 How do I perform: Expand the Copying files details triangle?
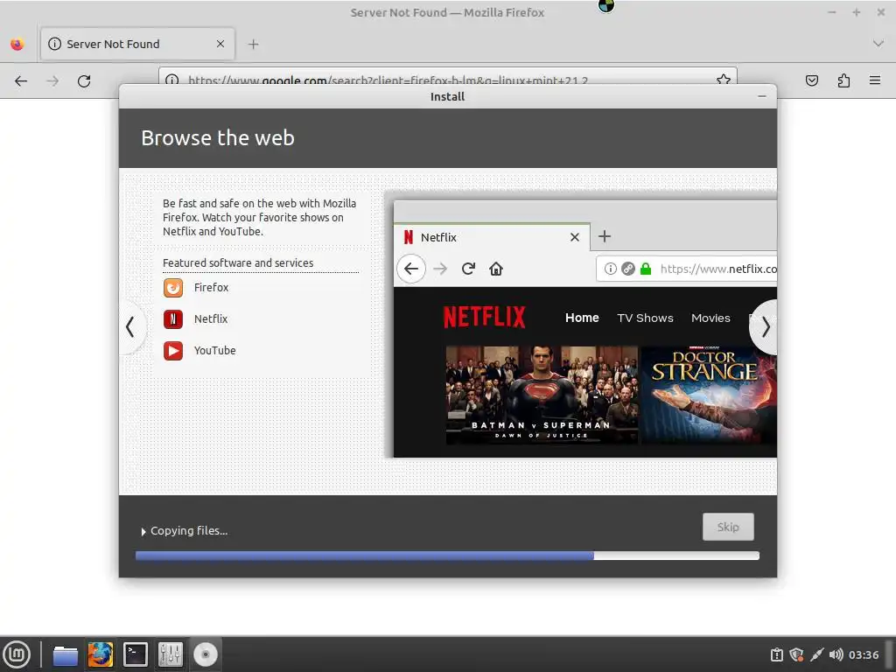143,531
